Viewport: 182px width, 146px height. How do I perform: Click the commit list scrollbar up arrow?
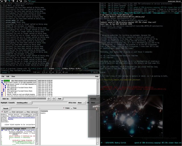[98, 80]
